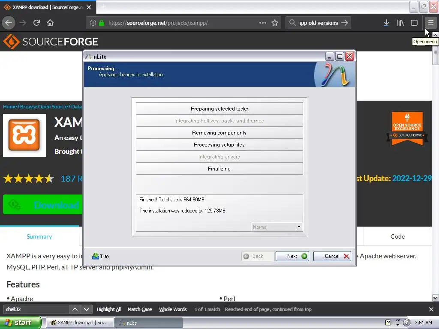439x329 pixels.
Task: Click the Firefox forward arrow
Action: [x=23, y=23]
